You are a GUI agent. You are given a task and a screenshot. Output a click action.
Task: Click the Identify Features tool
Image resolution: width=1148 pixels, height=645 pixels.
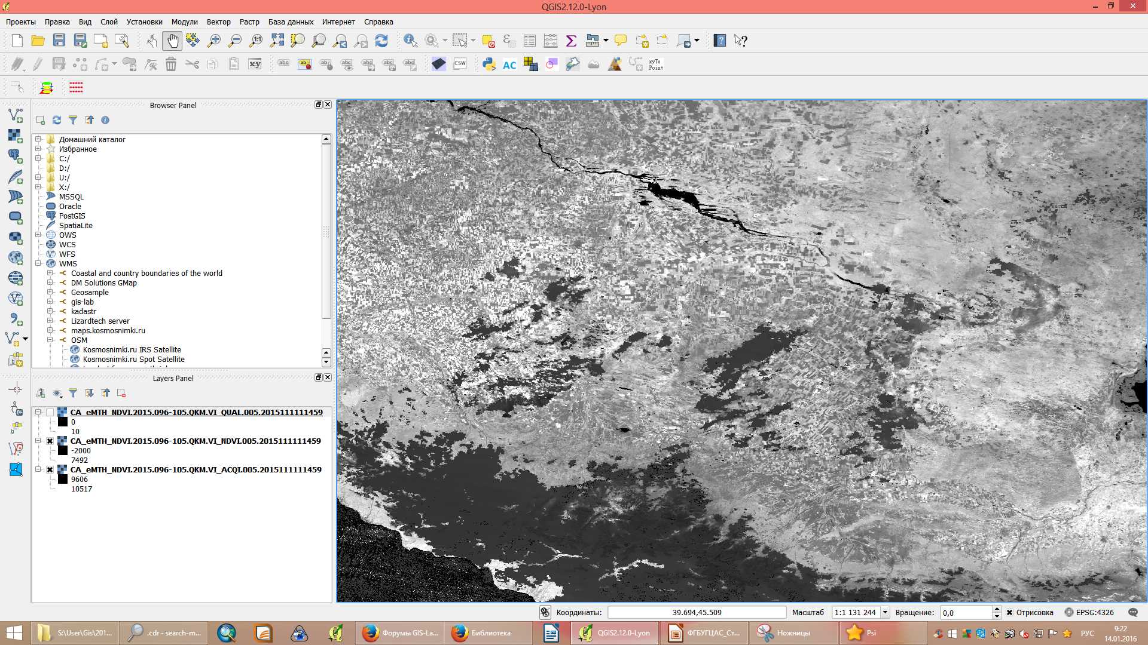(x=410, y=41)
